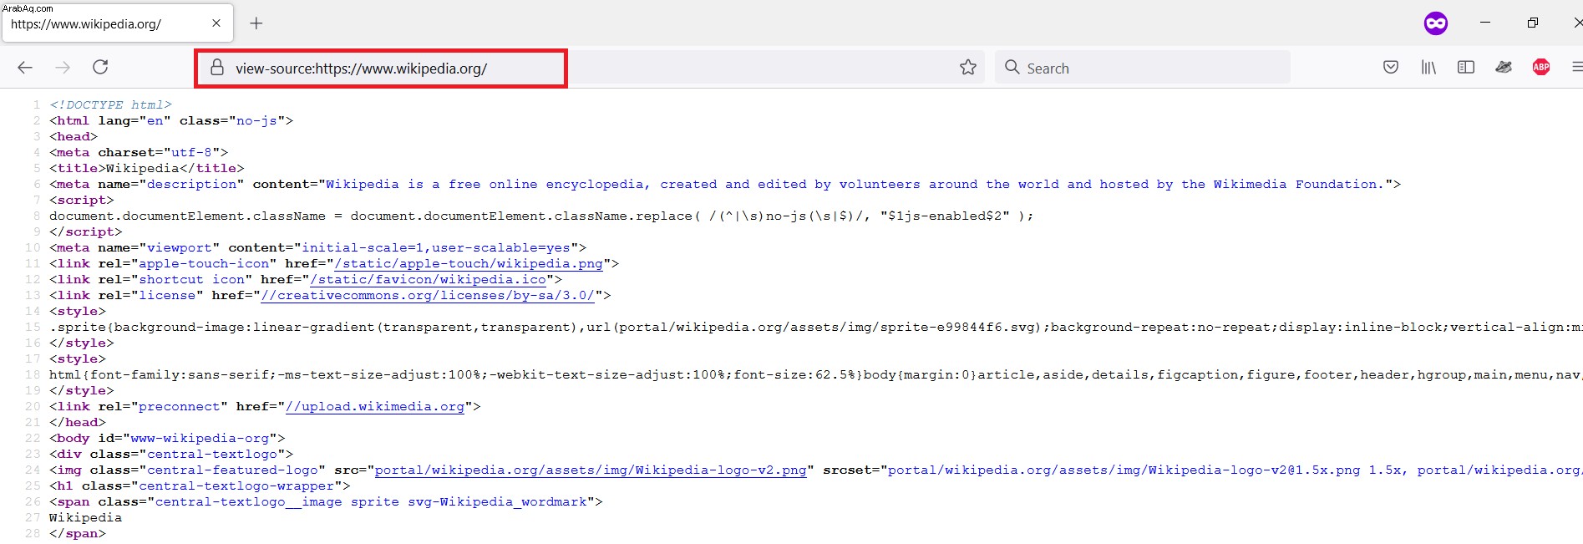
Task: Open the hamburger application menu
Action: coord(1577,67)
